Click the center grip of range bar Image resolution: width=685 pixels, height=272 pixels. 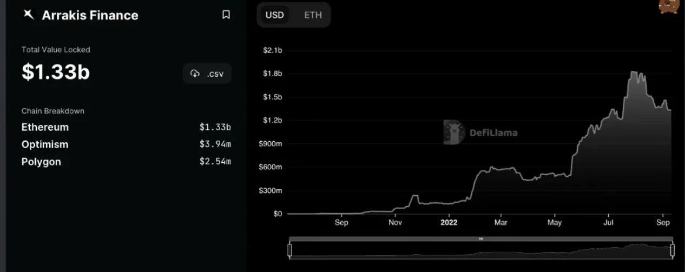[481, 238]
